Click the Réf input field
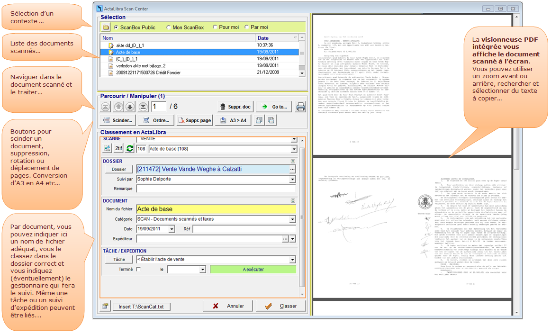 coord(244,229)
